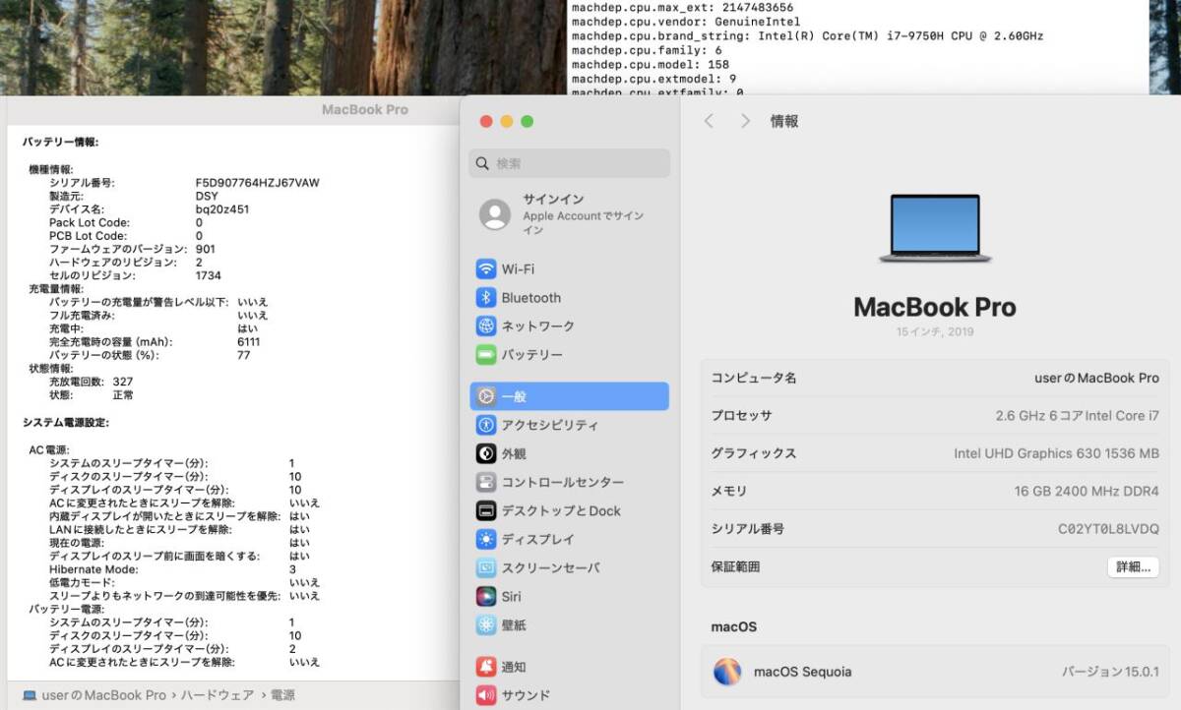This screenshot has width=1181, height=710.
Task: Click the brand_string line in Terminal
Action: 807,35
